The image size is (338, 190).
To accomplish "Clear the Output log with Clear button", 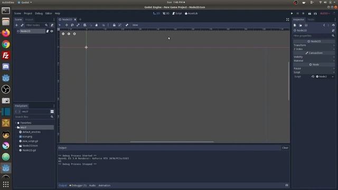I will [x=285, y=148].
